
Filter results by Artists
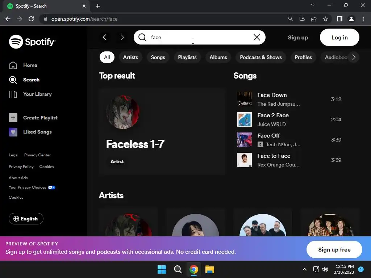coord(130,57)
